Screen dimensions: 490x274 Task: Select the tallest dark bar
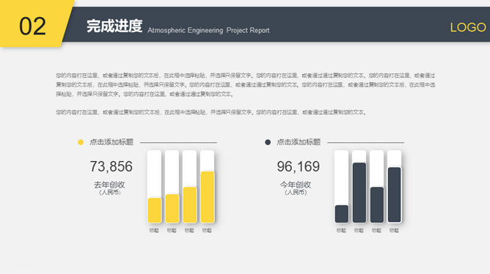(x=359, y=193)
